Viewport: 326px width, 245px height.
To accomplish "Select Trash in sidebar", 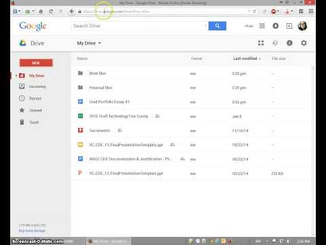I will tap(34, 122).
